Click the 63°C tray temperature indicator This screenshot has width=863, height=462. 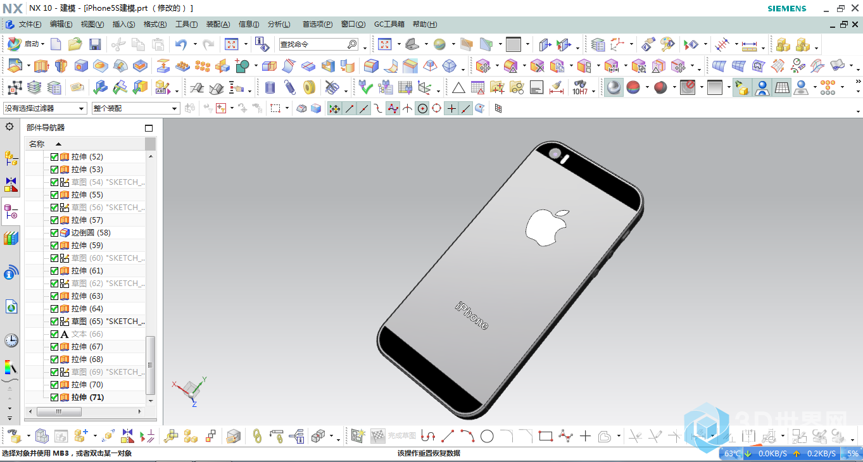click(x=732, y=453)
